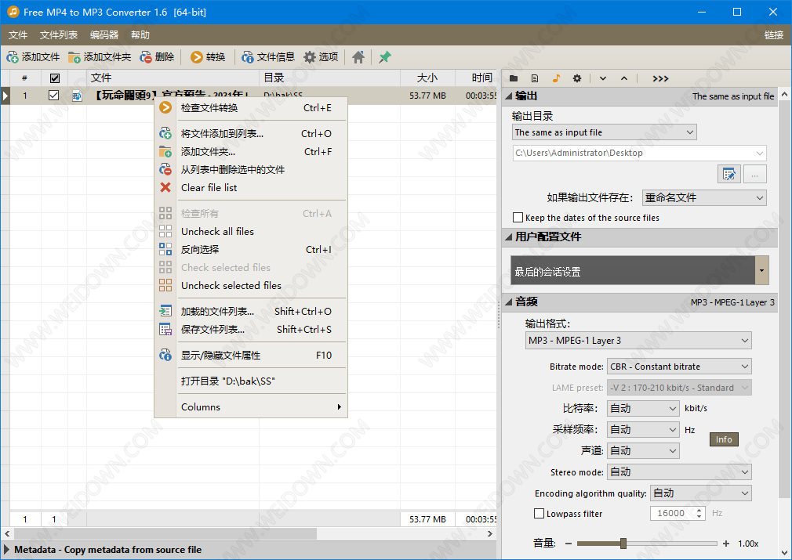Viewport: 792px width, 560px height.
Task: Click the icon beside 显示/隐藏文件属性
Action: (x=165, y=355)
